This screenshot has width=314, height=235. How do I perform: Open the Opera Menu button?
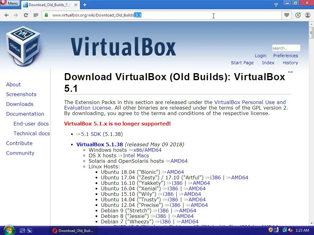(x=10, y=3)
